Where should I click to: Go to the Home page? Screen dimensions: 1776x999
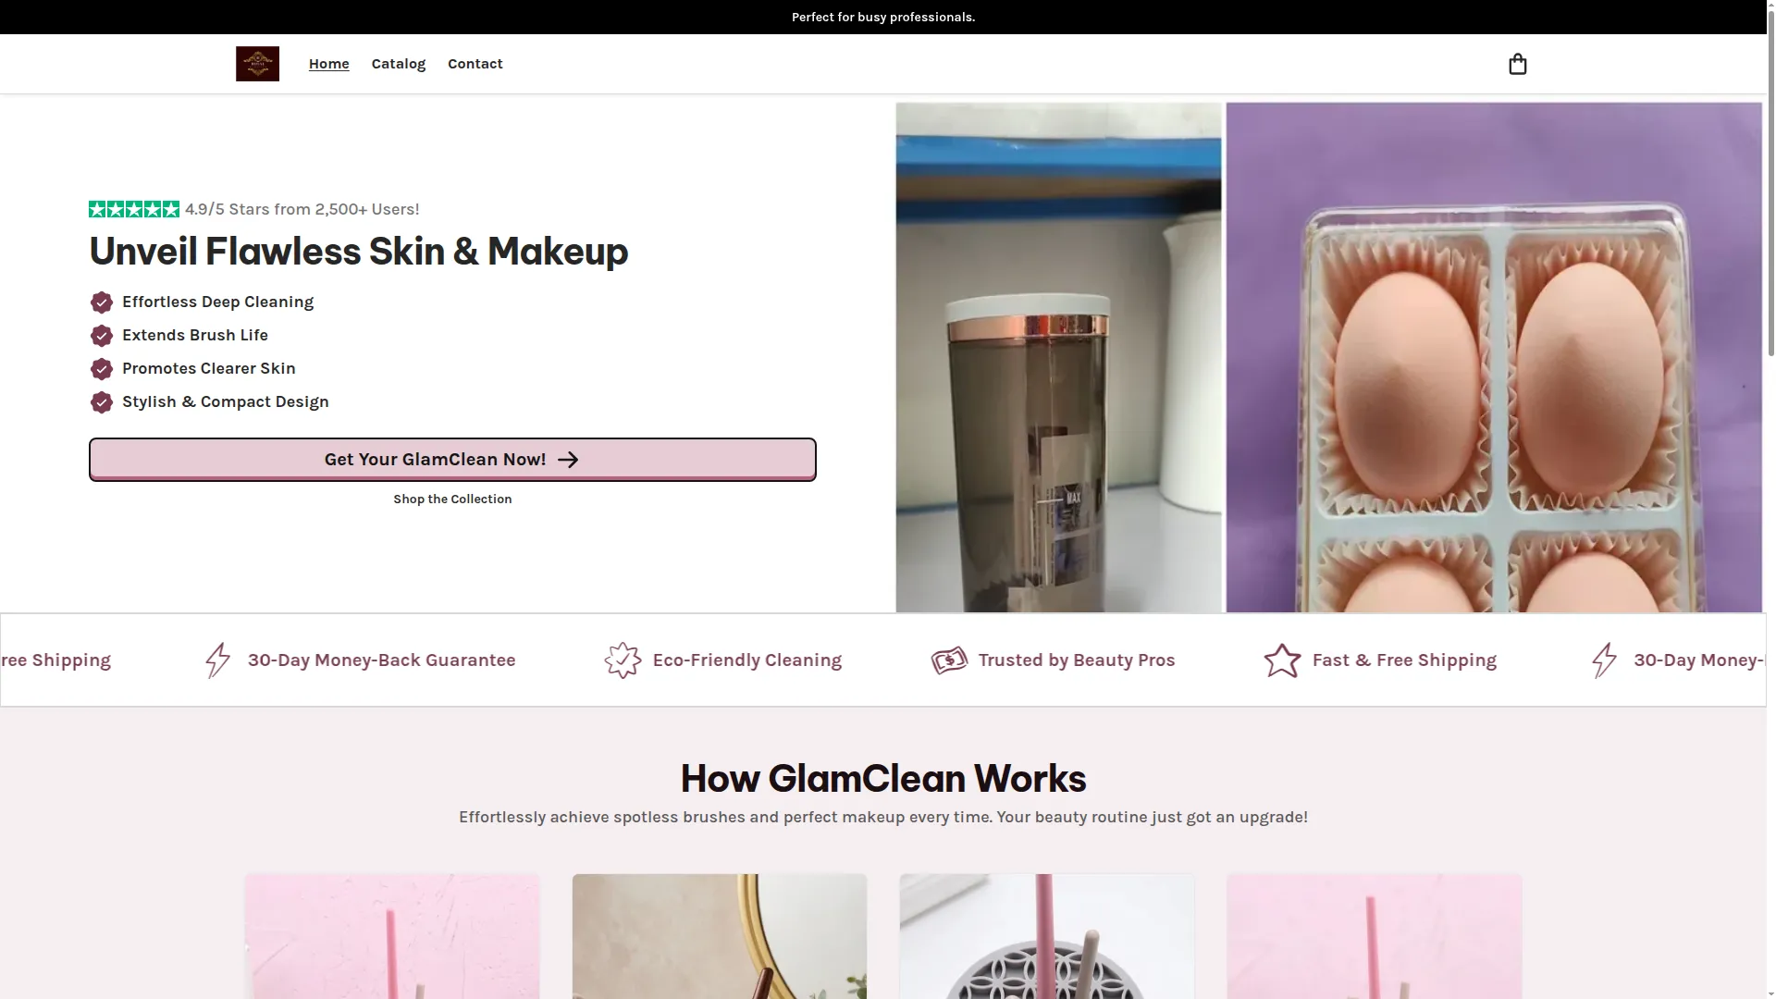(x=329, y=64)
